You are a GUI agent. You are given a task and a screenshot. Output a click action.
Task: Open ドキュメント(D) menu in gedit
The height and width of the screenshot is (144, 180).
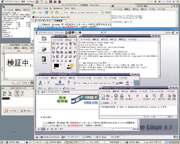click(x=157, y=91)
